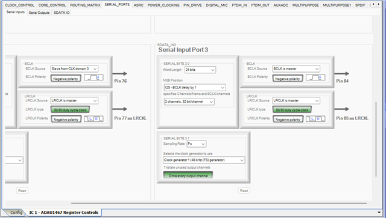Open Word Length 24 bits dropdown

coord(200,70)
